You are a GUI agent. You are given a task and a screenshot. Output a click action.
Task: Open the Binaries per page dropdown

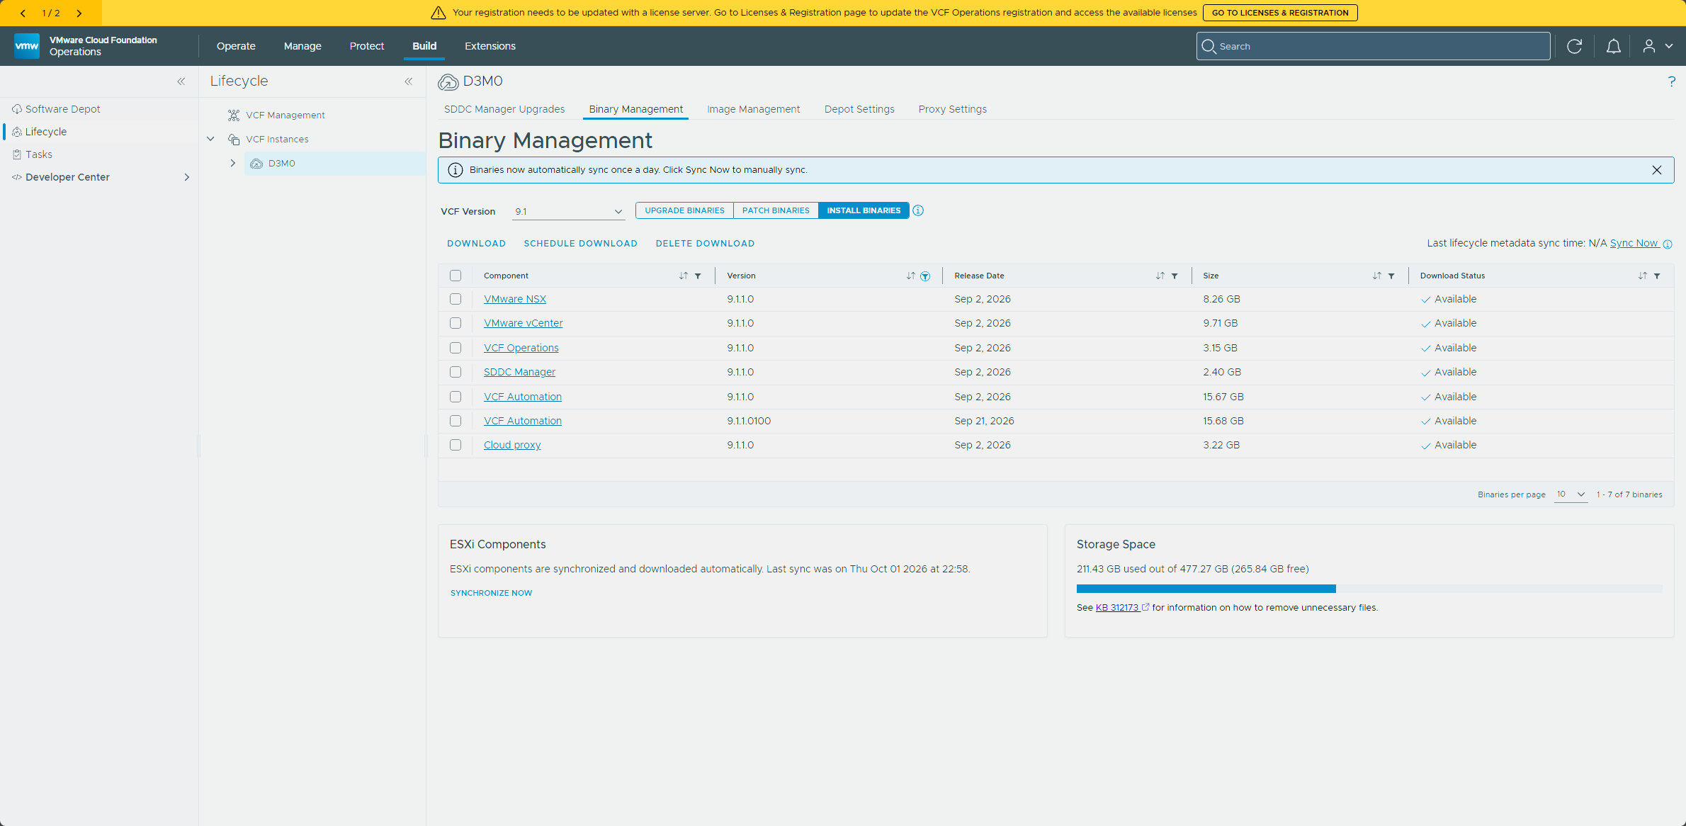1571,494
